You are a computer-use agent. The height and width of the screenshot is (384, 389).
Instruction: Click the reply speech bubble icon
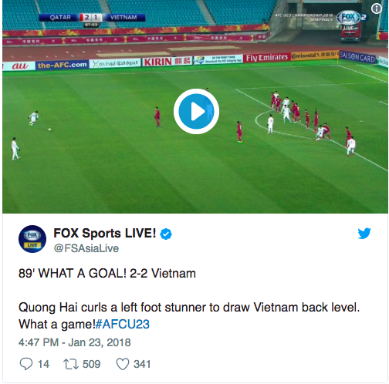pos(26,364)
